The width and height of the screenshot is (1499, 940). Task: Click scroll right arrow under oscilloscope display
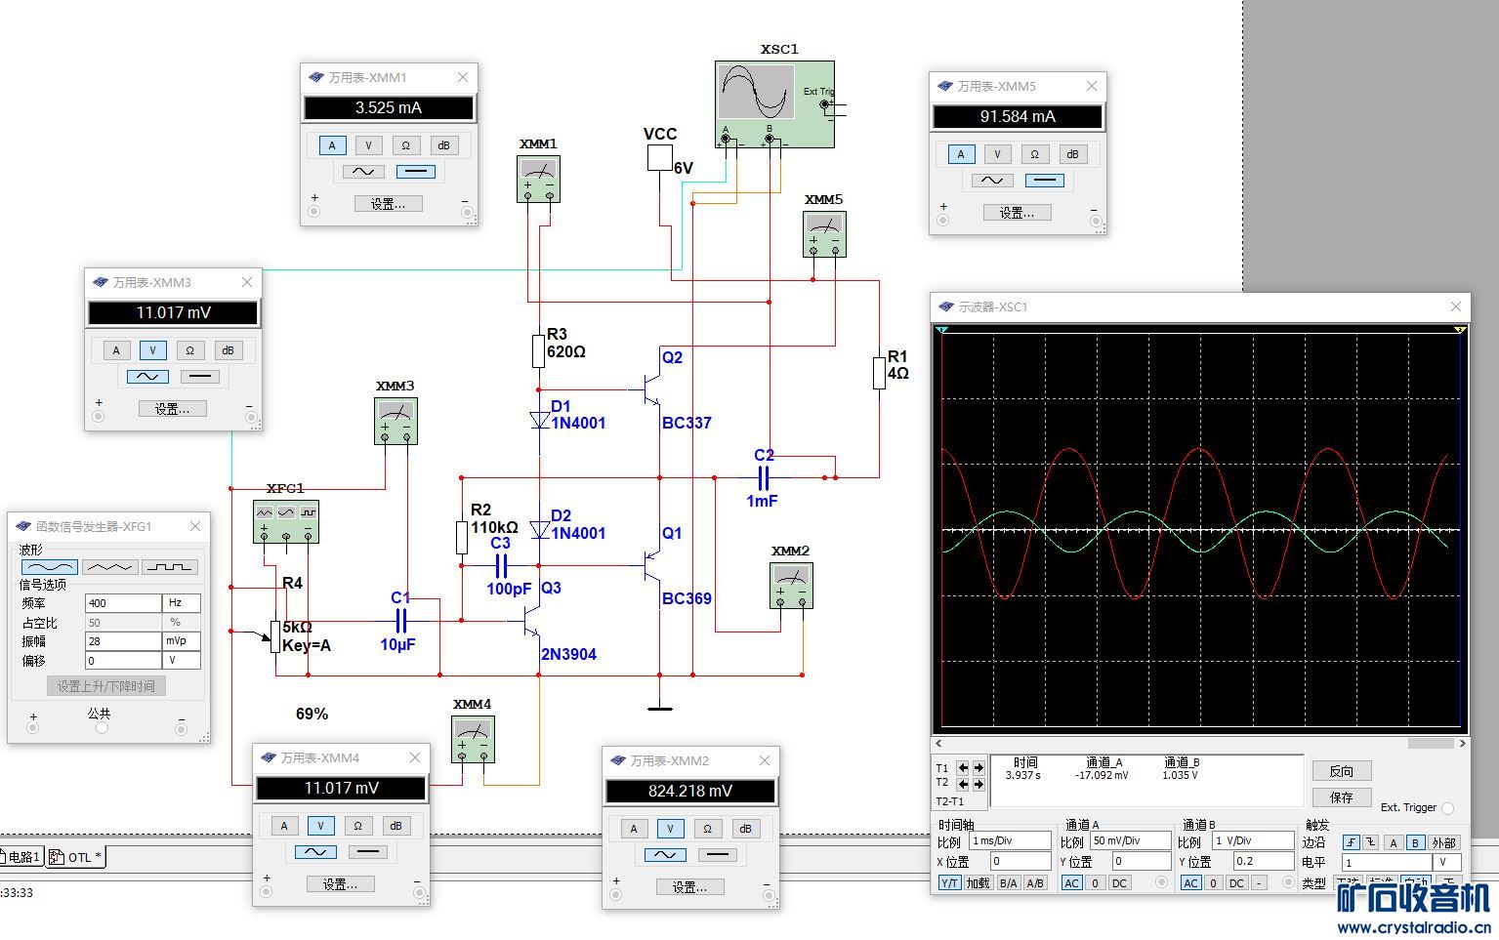1462,744
